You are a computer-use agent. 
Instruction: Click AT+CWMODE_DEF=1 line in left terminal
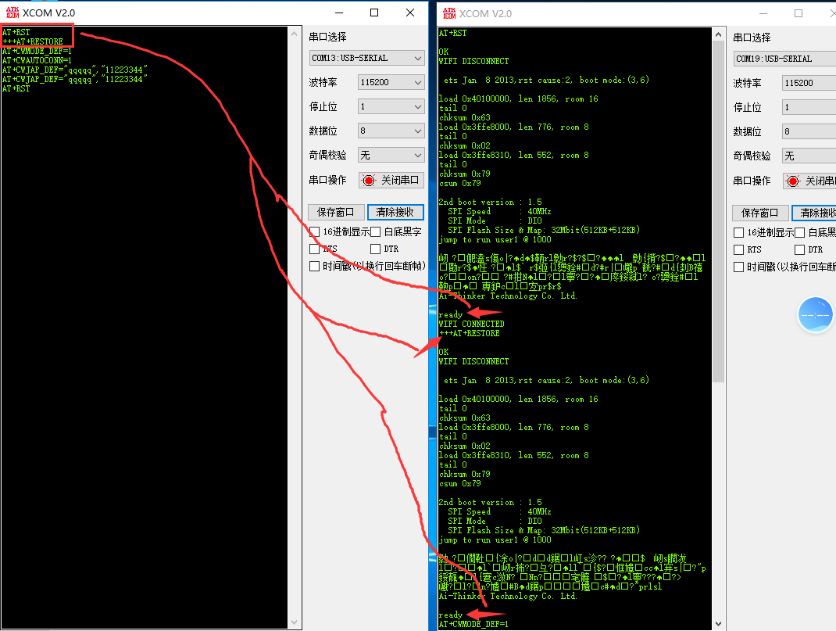click(x=37, y=51)
